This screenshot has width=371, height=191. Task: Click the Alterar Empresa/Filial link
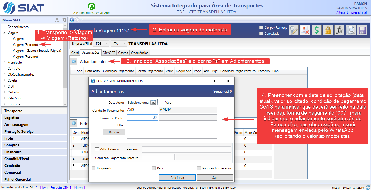pyautogui.click(x=351, y=12)
